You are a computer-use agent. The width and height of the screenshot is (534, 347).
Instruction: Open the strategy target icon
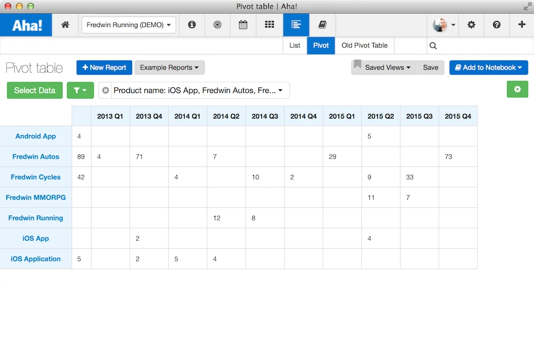coord(217,24)
